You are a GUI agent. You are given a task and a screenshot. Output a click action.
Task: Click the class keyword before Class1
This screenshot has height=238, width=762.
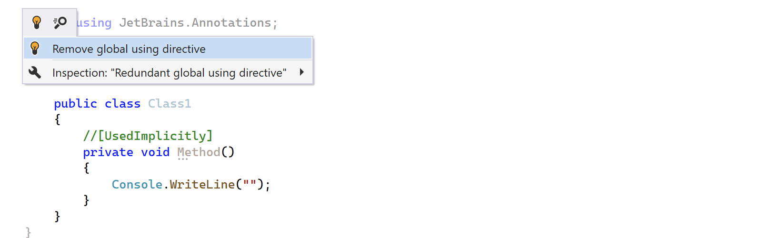pos(122,103)
